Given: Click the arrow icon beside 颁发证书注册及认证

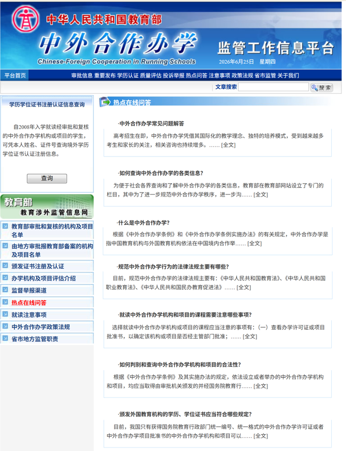Looking at the screenshot, I should [5, 265].
